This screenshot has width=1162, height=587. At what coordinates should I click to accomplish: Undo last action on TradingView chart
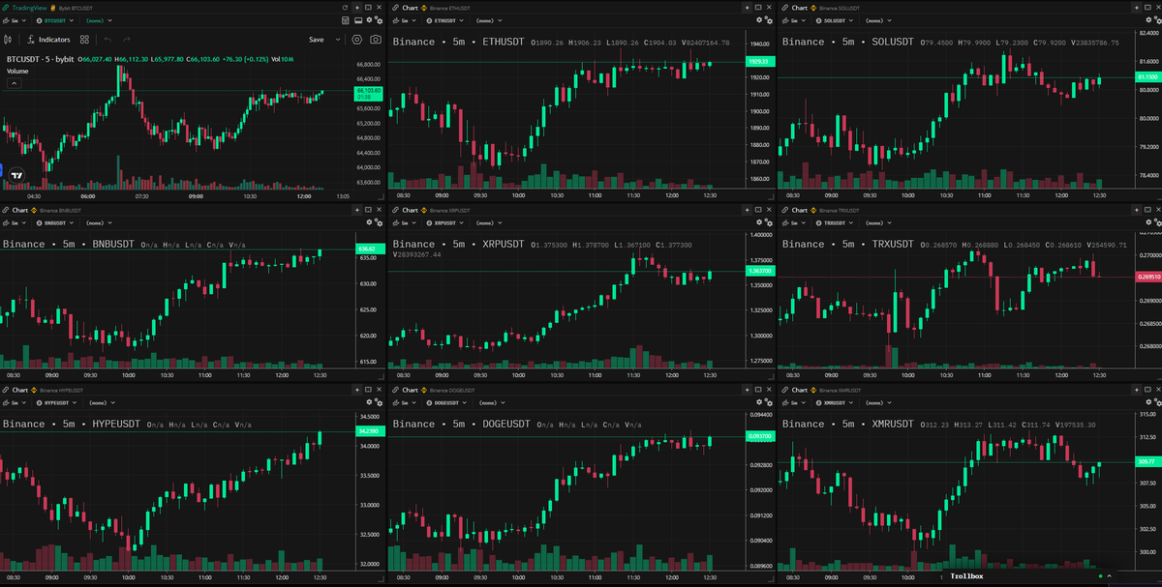[107, 40]
